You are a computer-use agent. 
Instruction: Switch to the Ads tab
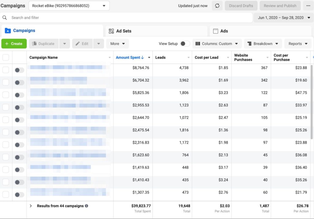pos(261,31)
